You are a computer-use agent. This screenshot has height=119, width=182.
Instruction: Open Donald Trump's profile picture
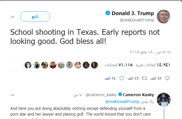coord(164,17)
